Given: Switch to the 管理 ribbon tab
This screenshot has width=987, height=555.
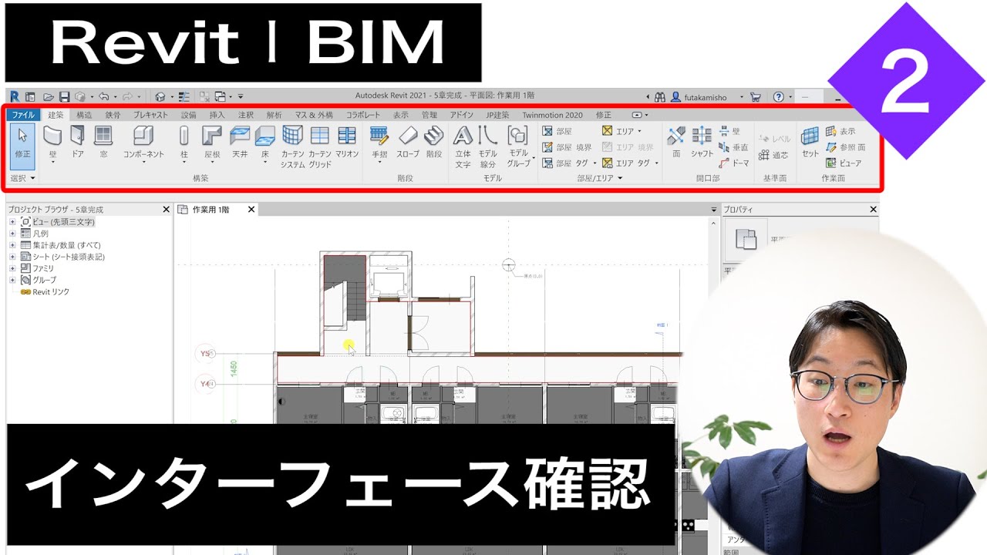Looking at the screenshot, I should pyautogui.click(x=429, y=115).
